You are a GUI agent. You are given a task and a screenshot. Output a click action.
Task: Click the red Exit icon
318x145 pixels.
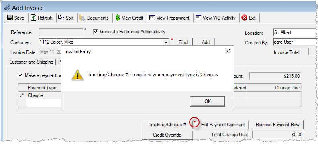[x=245, y=18]
